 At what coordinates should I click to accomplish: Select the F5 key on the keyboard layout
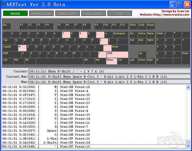tap(60, 26)
